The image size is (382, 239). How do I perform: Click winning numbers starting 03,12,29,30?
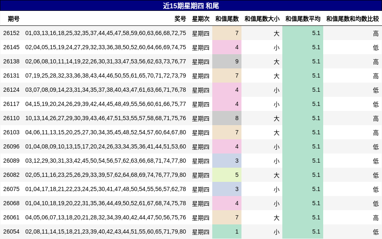[106, 161]
